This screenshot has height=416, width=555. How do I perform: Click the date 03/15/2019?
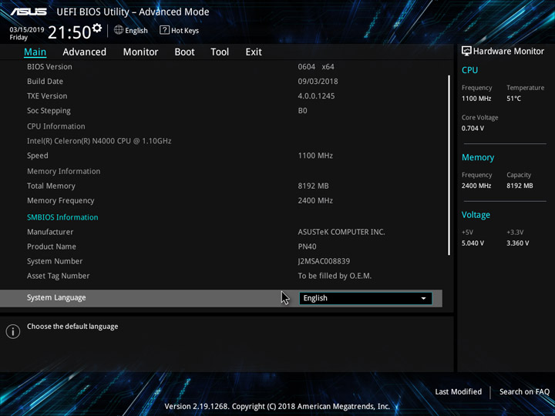[27, 30]
